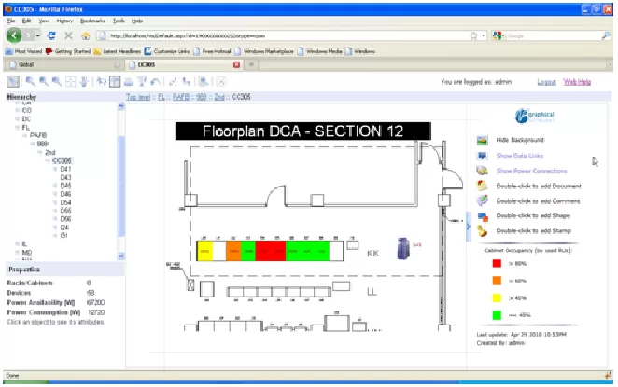
Task: Click the Graphical Networks logo
Action: (535, 116)
